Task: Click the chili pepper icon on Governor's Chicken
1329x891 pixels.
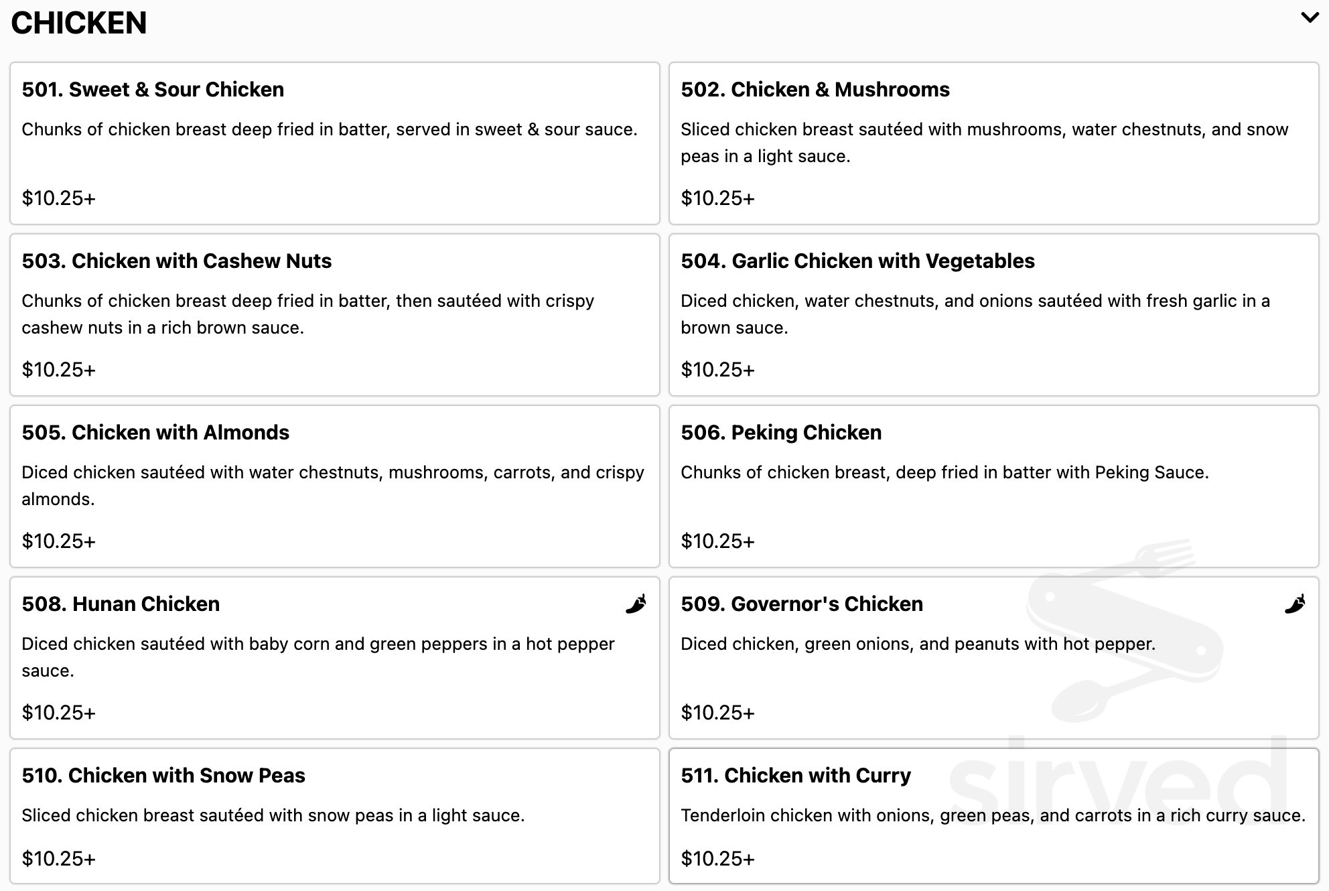Action: coord(1296,604)
